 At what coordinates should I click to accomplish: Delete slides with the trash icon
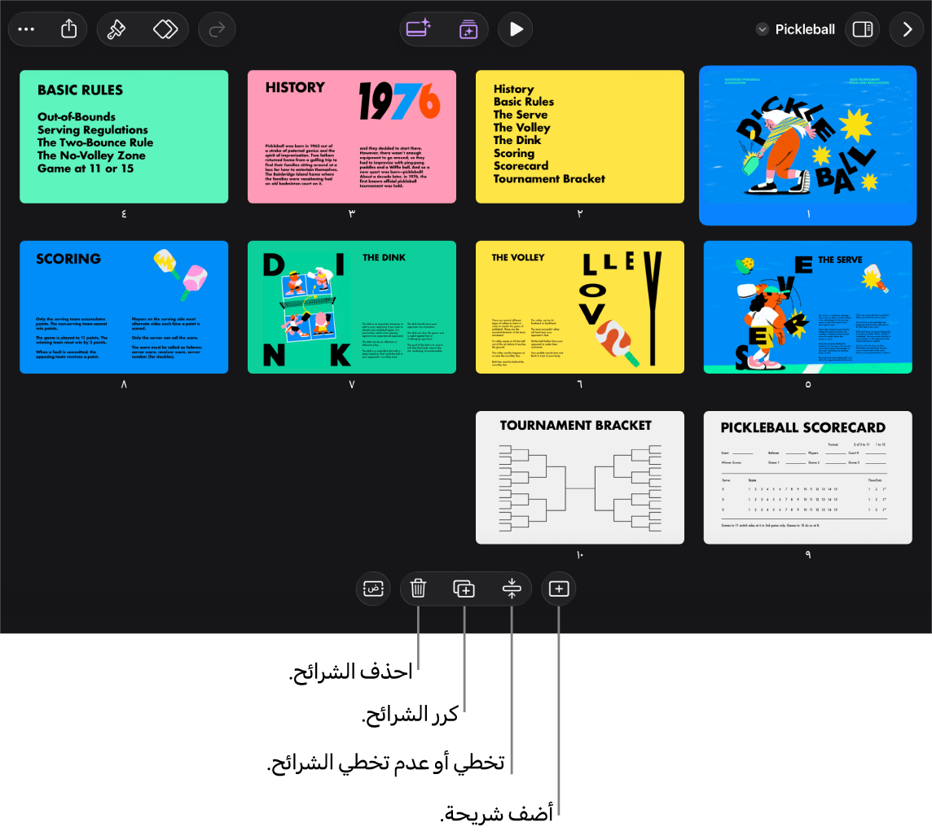[x=418, y=588]
